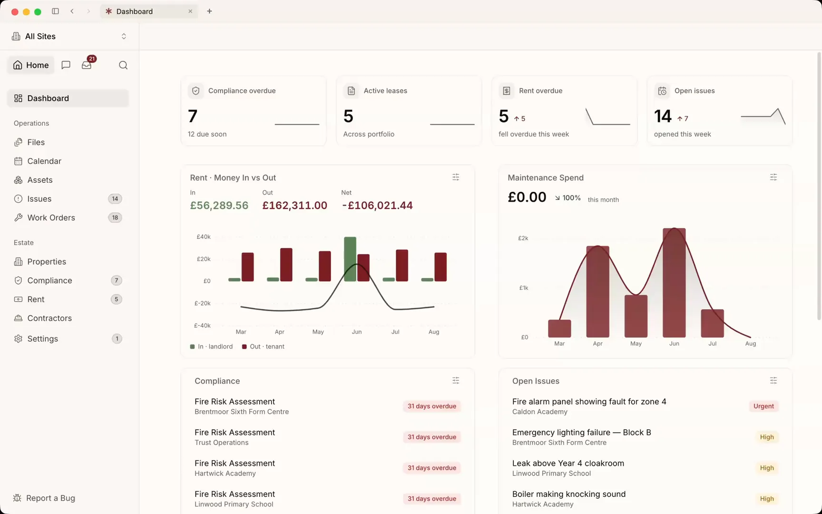Open the Compliance sidebar item
This screenshot has height=514, width=822.
coord(68,280)
